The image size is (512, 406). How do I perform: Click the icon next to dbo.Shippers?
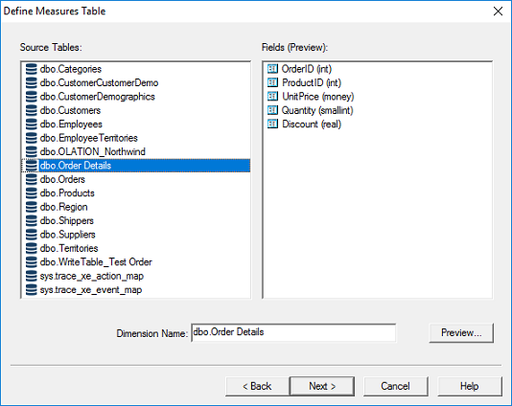click(x=31, y=221)
